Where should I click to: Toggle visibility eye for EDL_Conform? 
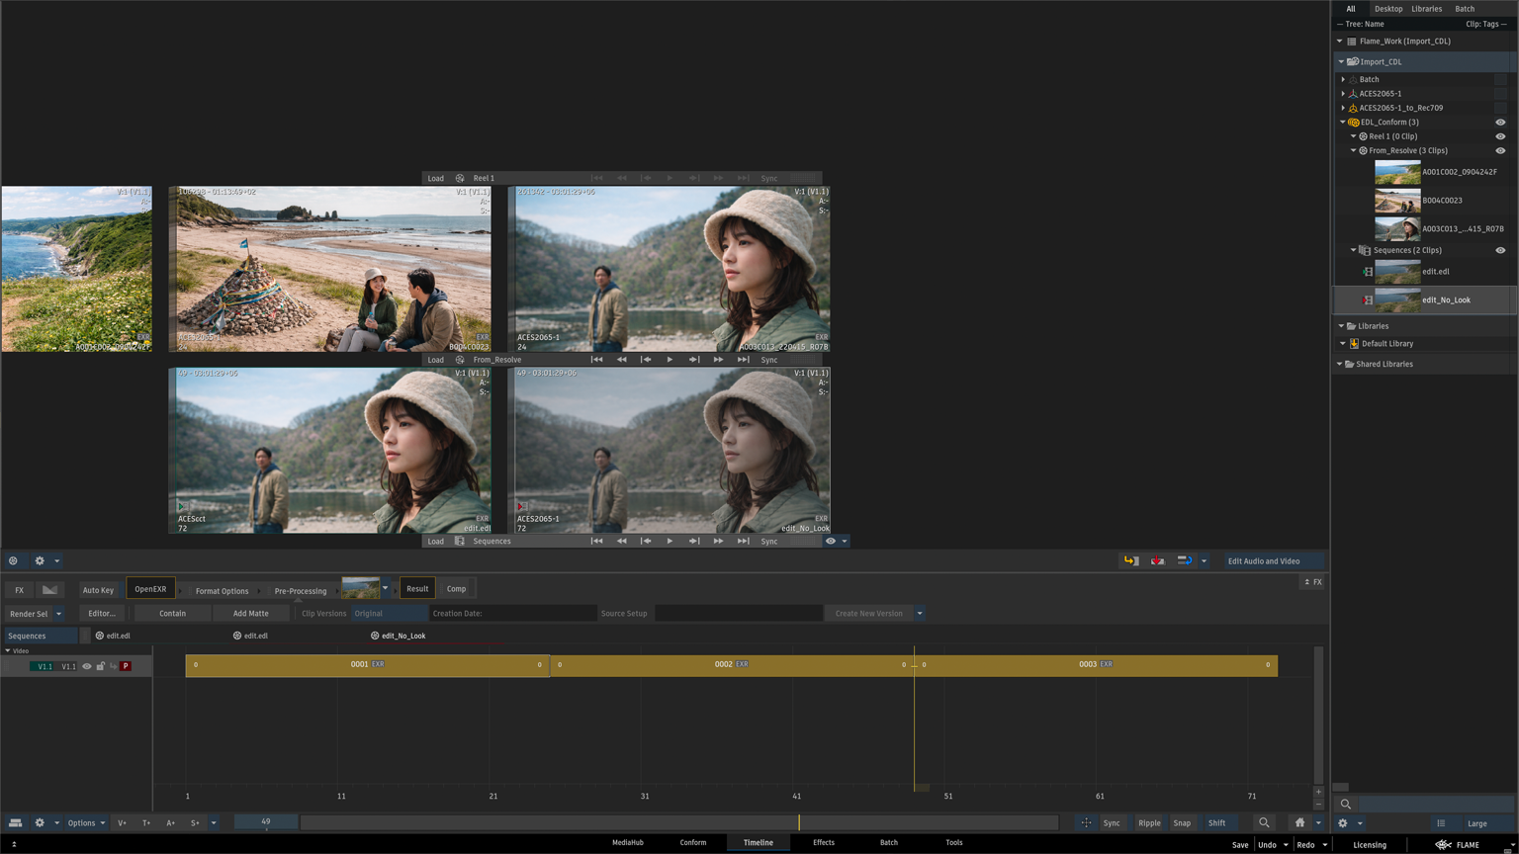point(1500,123)
